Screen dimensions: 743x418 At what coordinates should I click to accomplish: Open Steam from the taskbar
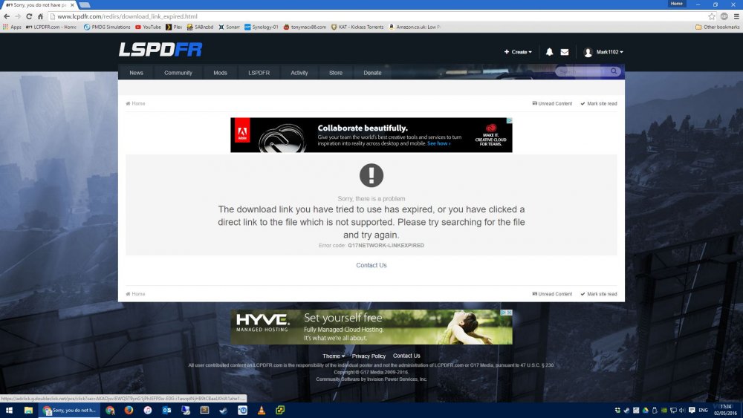tap(224, 410)
